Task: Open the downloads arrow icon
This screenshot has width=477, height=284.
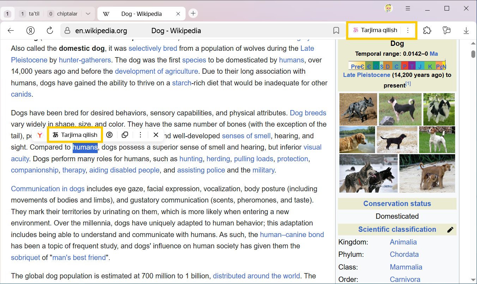Action: (466, 31)
